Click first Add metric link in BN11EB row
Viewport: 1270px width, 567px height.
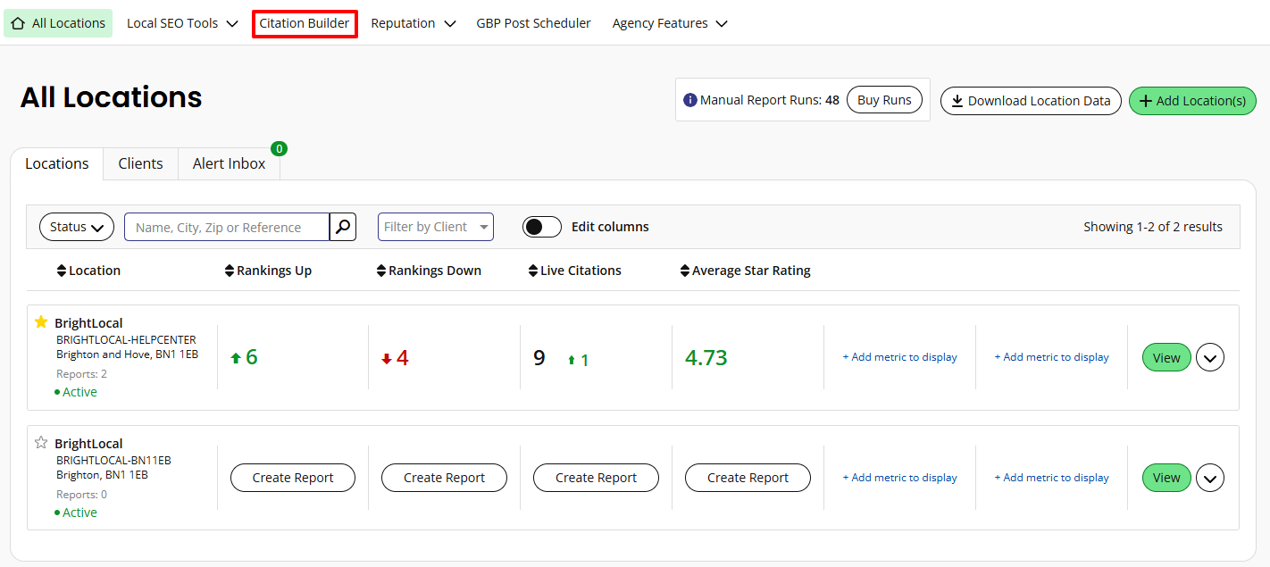899,478
